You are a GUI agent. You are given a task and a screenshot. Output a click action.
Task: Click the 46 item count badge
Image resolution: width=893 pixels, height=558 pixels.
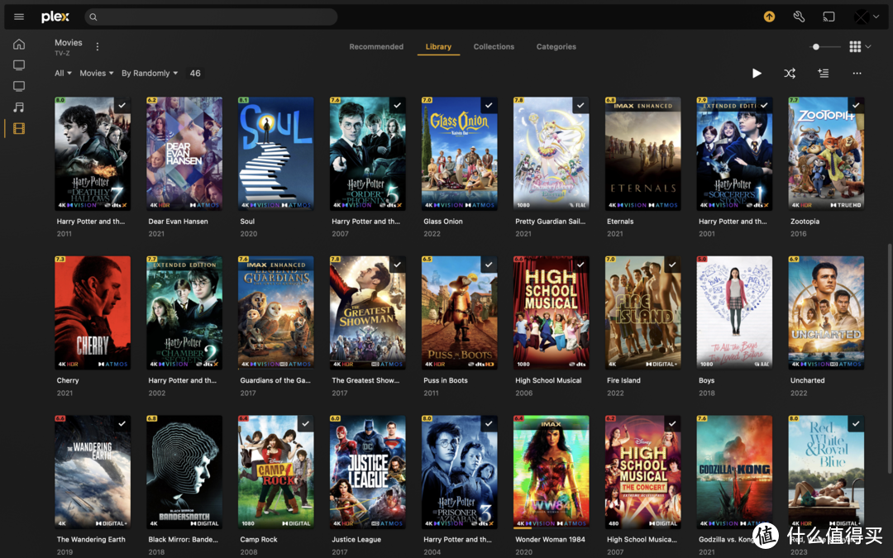195,73
